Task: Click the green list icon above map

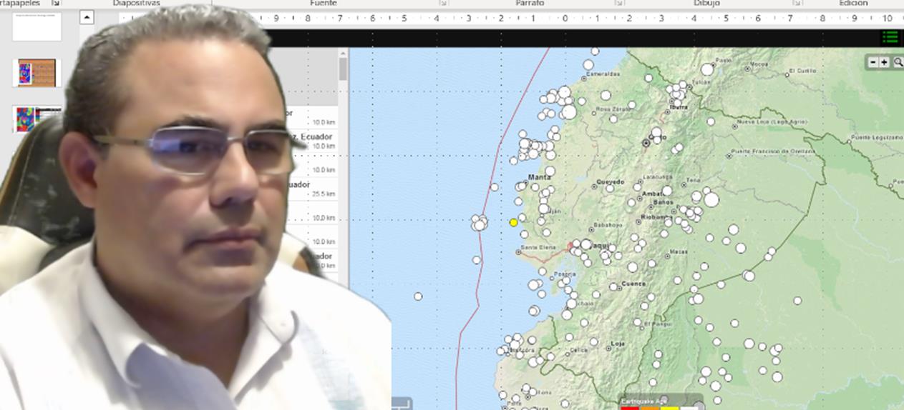Action: (890, 37)
